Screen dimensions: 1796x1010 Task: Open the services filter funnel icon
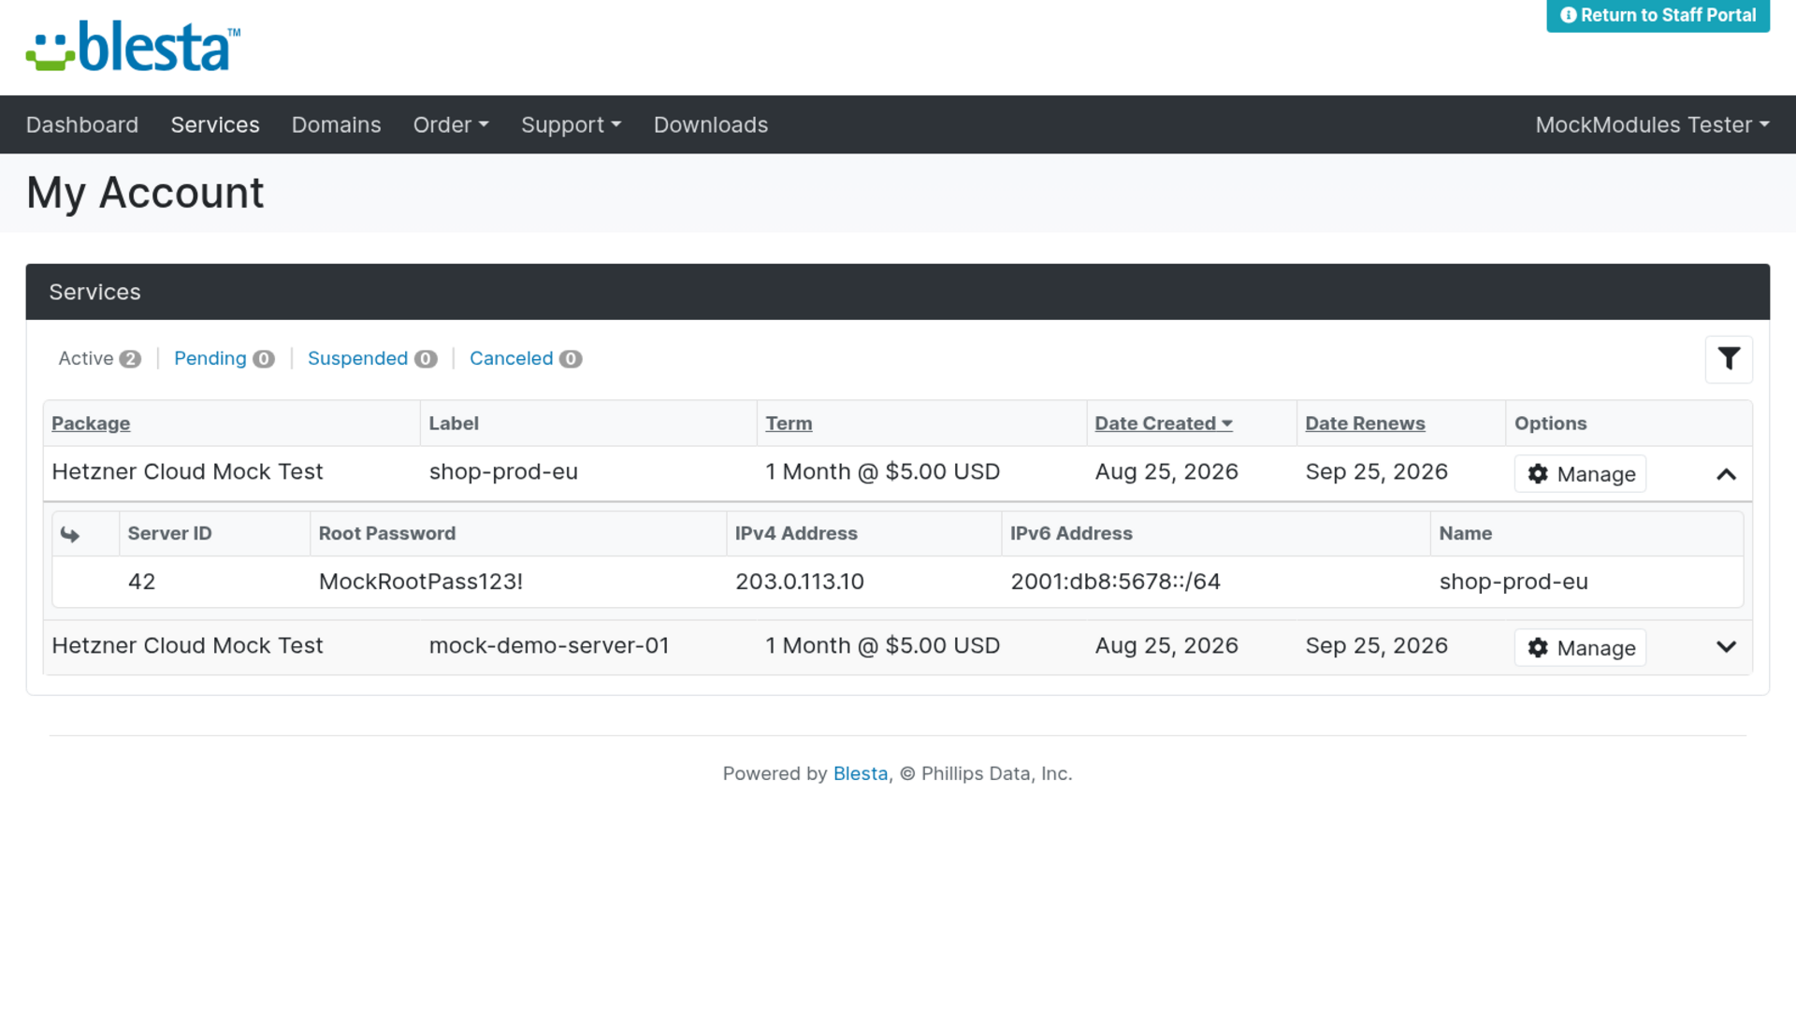click(x=1729, y=359)
